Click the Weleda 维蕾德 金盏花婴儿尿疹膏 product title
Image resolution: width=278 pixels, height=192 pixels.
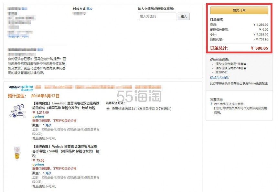click(66, 151)
